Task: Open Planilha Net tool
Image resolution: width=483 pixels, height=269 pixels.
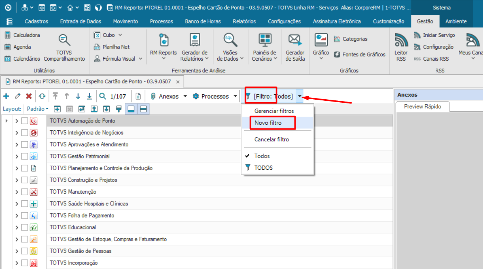Action: click(112, 47)
